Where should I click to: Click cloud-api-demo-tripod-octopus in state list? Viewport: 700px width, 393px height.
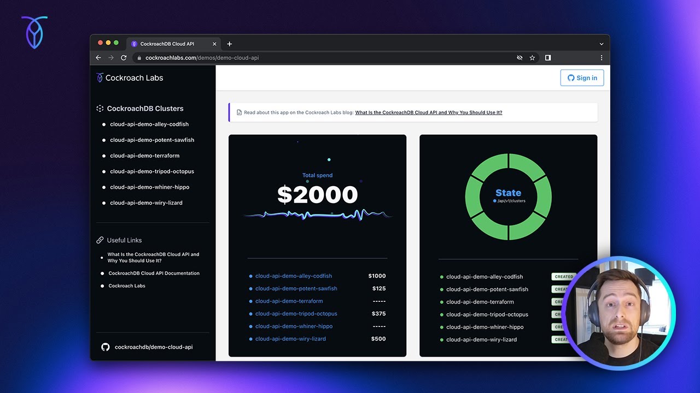click(x=487, y=314)
